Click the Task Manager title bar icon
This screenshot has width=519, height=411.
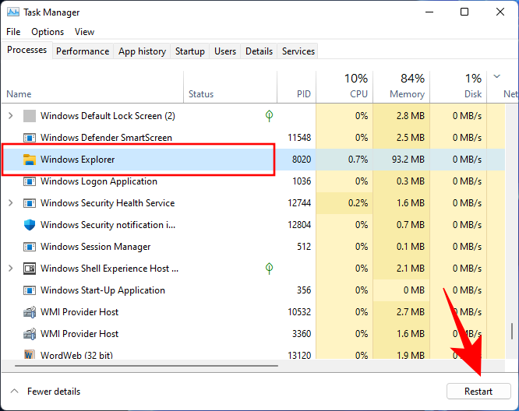(x=13, y=12)
